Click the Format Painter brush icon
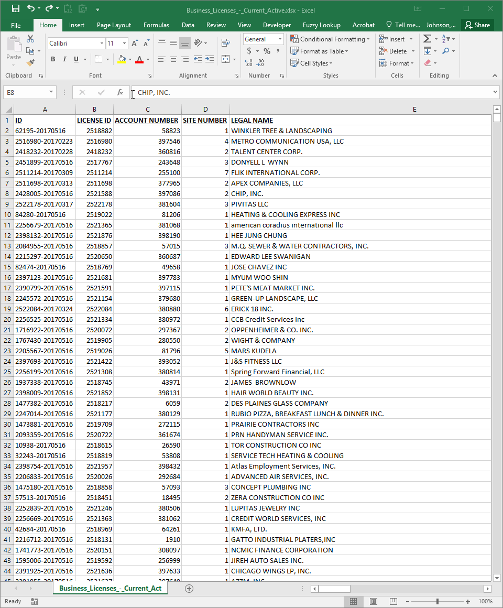Image resolution: width=503 pixels, height=608 pixels. click(30, 62)
